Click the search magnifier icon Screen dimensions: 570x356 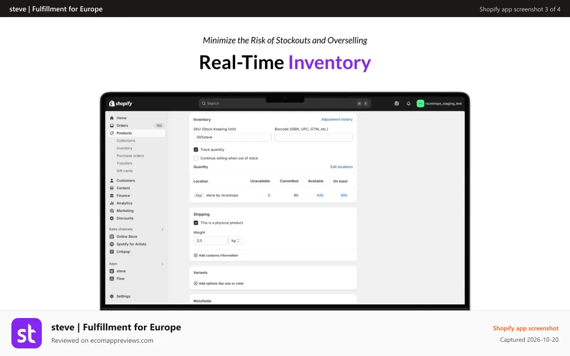tap(204, 103)
